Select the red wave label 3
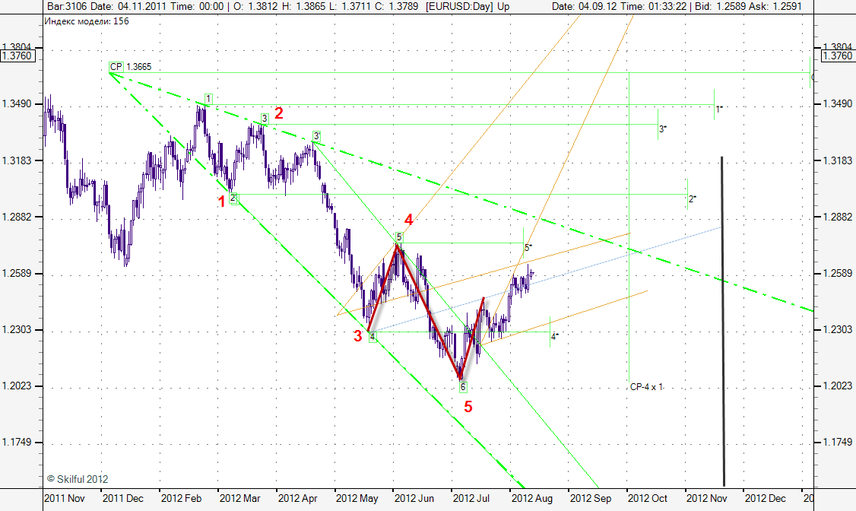 [357, 336]
